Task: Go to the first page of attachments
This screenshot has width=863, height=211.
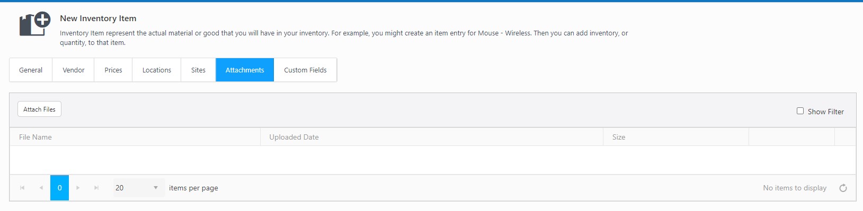Action: click(x=22, y=188)
